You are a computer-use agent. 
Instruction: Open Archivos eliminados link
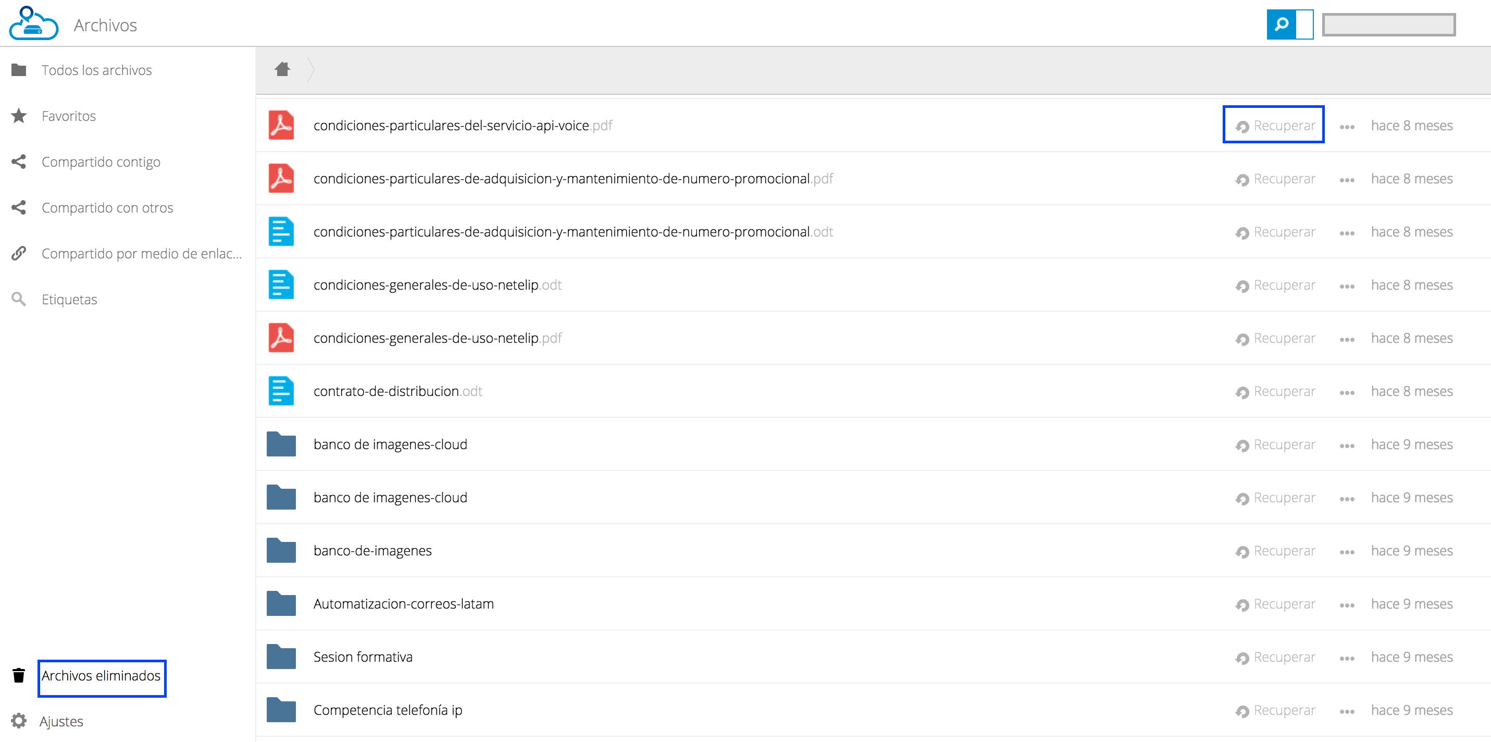click(101, 675)
